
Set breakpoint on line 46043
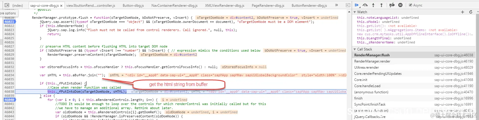coord(9,112)
